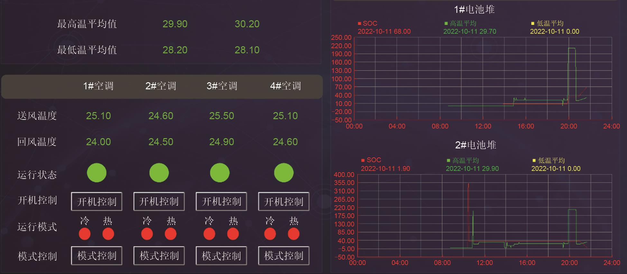Toggle yellow 低温平均 legend in 2#电池堆 chart
Screen dimensions: 627x274
[x=548, y=160]
